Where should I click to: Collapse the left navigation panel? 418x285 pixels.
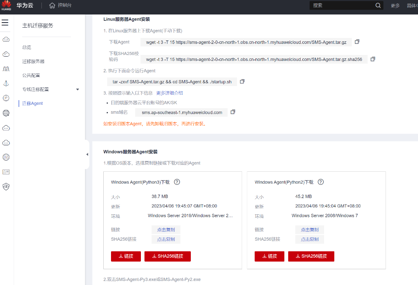[x=87, y=154]
